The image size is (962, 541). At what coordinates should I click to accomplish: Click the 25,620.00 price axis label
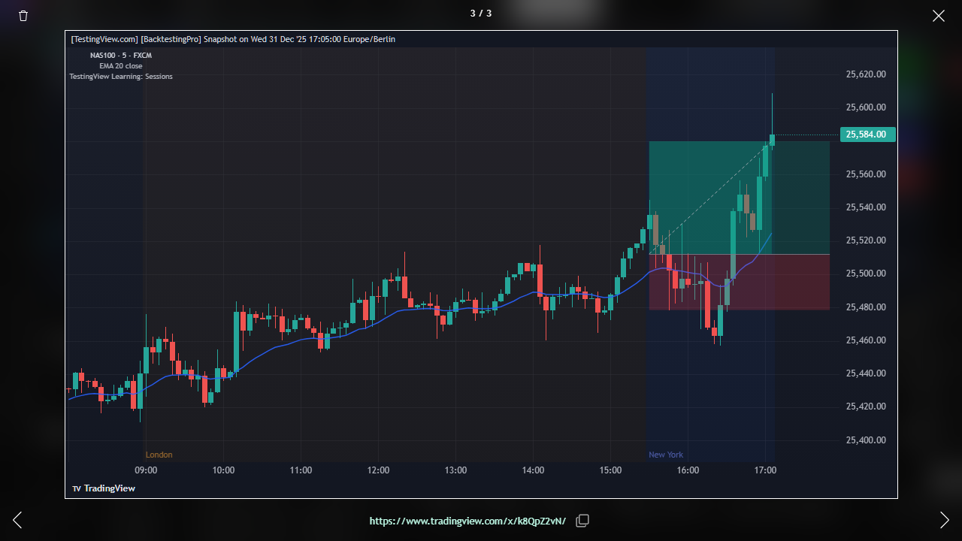pos(866,74)
